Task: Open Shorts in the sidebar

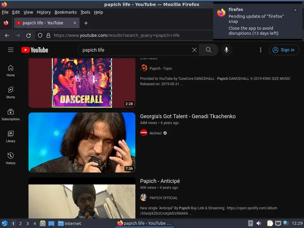Action: 11,93
